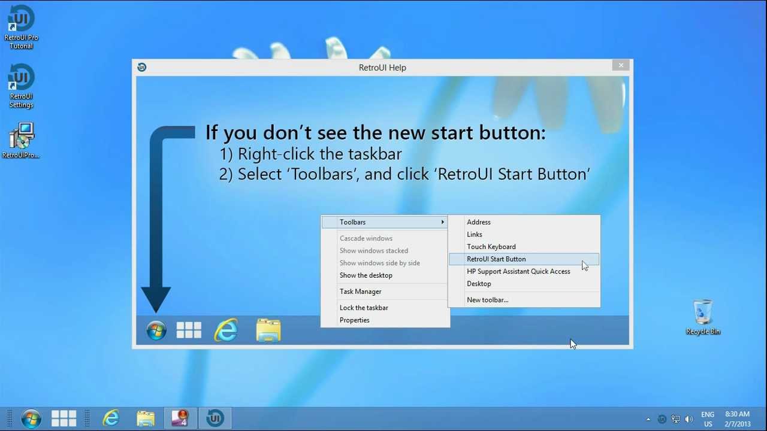Open Properties from the context menu

(x=385, y=320)
